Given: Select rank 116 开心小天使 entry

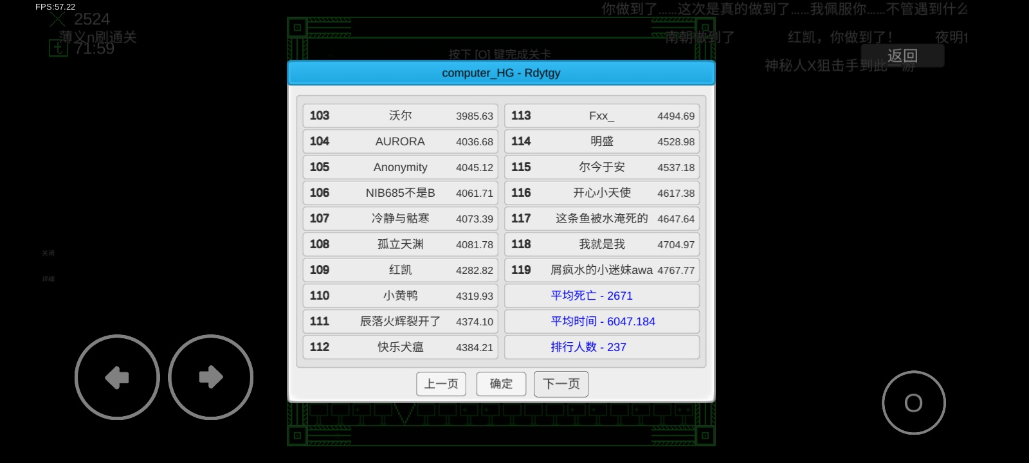Looking at the screenshot, I should (x=602, y=193).
